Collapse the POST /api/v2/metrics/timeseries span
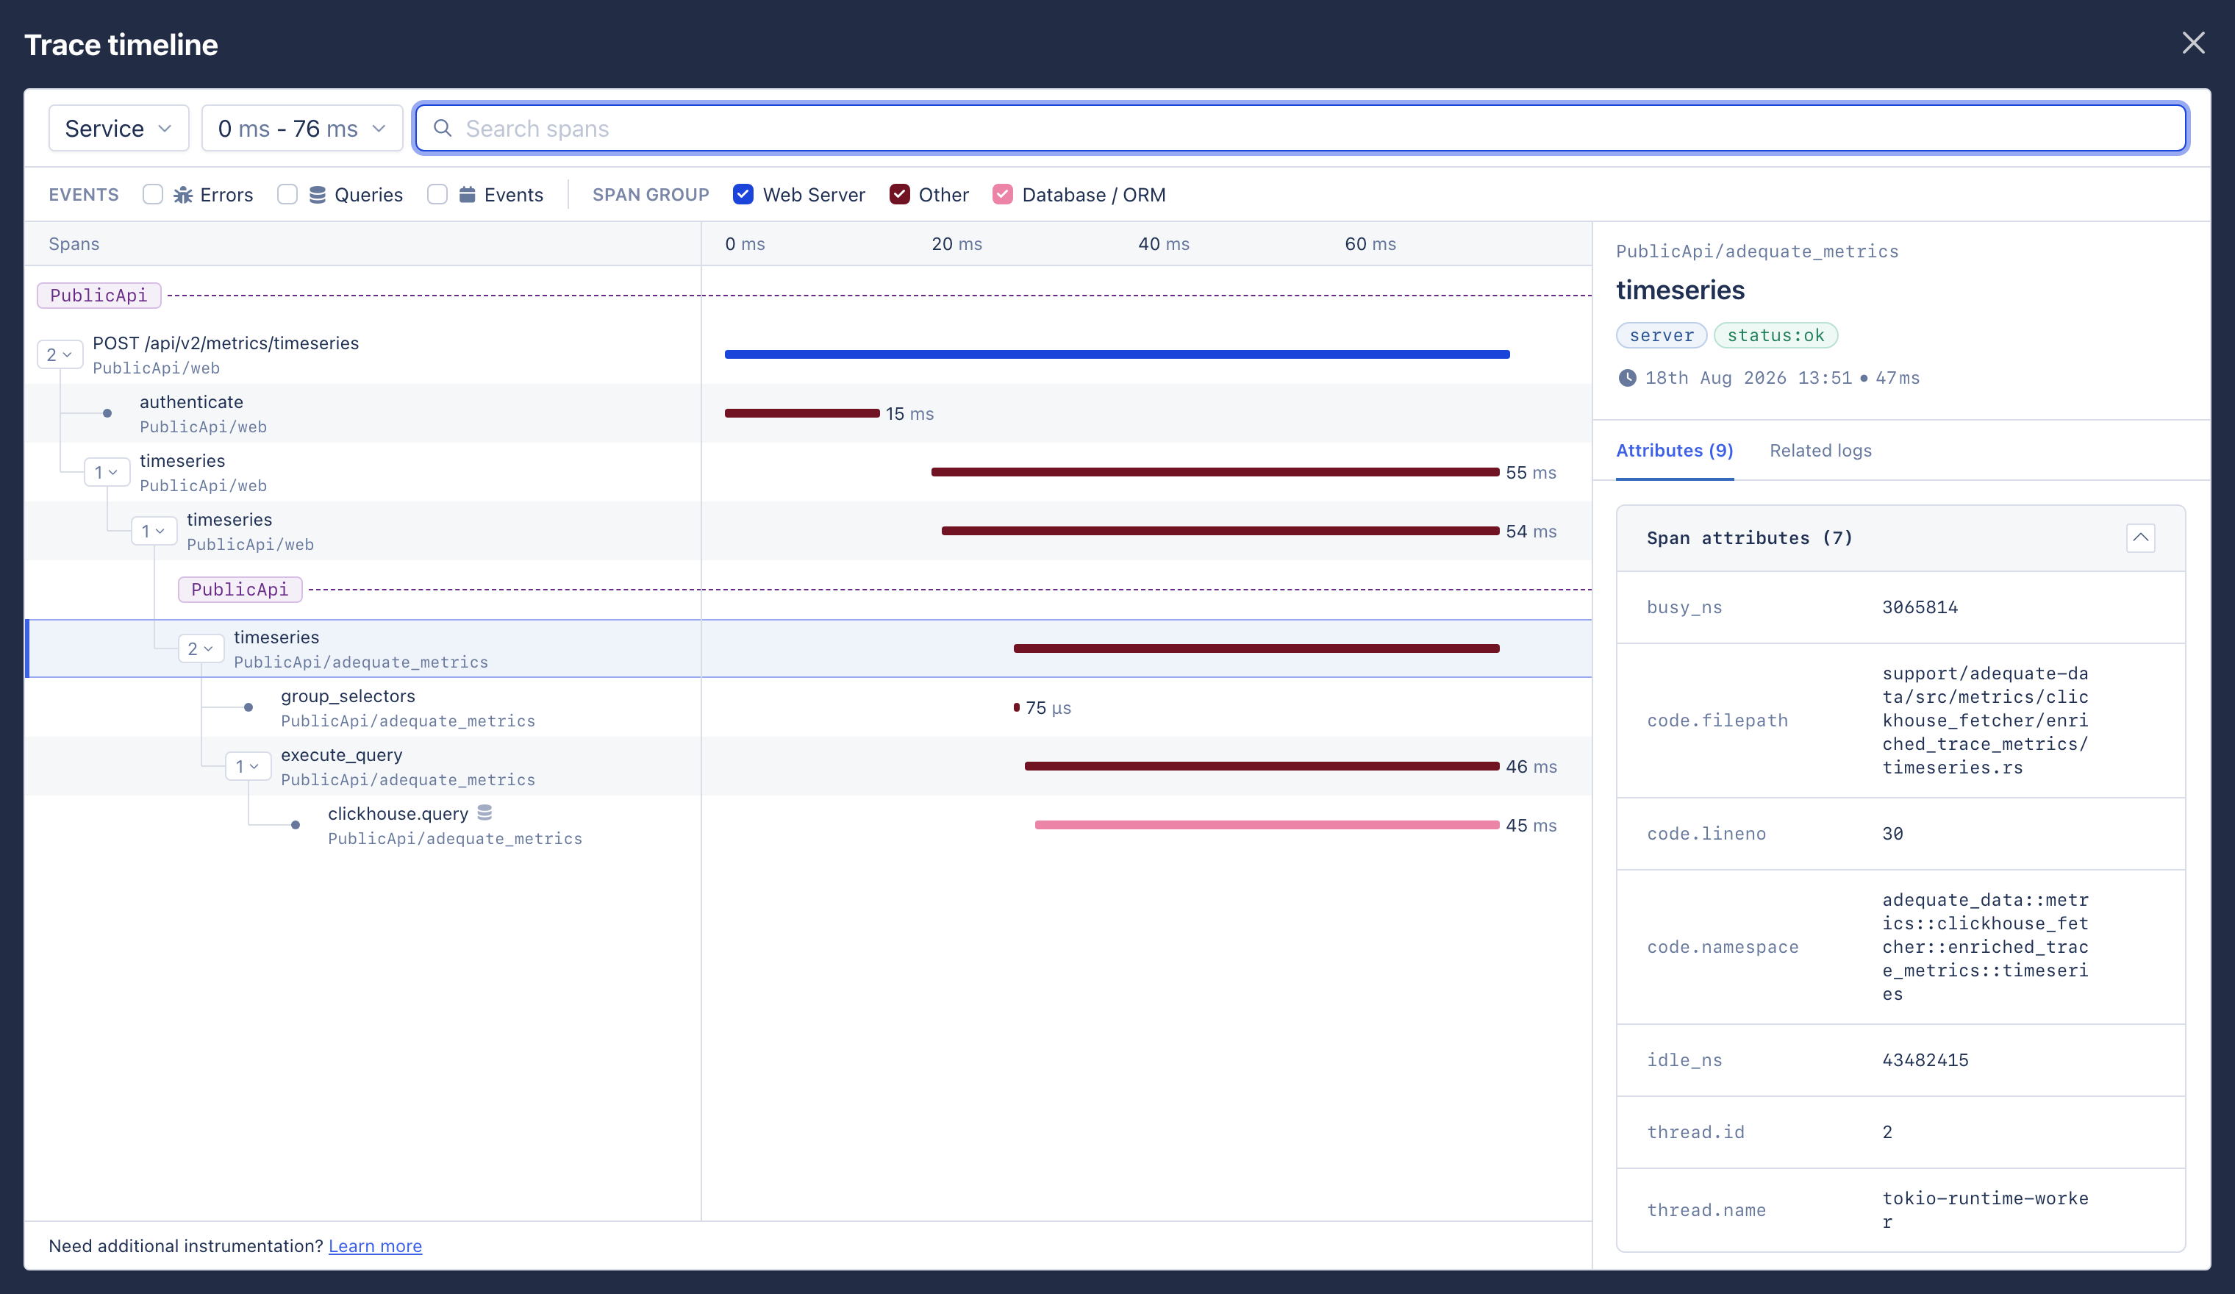 pyautogui.click(x=60, y=355)
